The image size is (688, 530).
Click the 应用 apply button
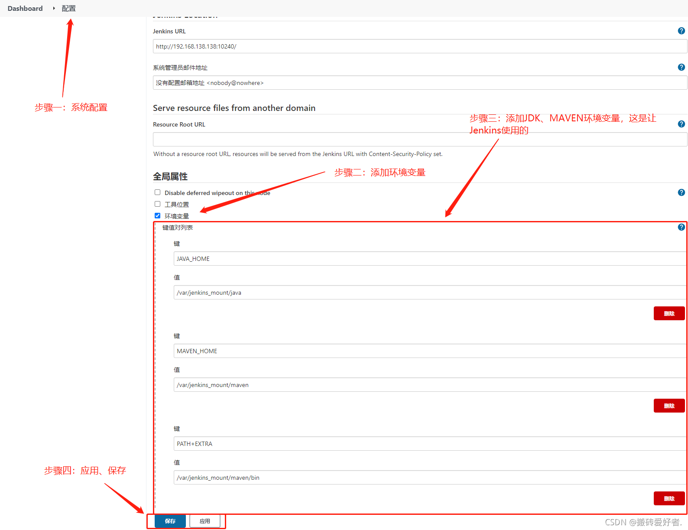[205, 521]
